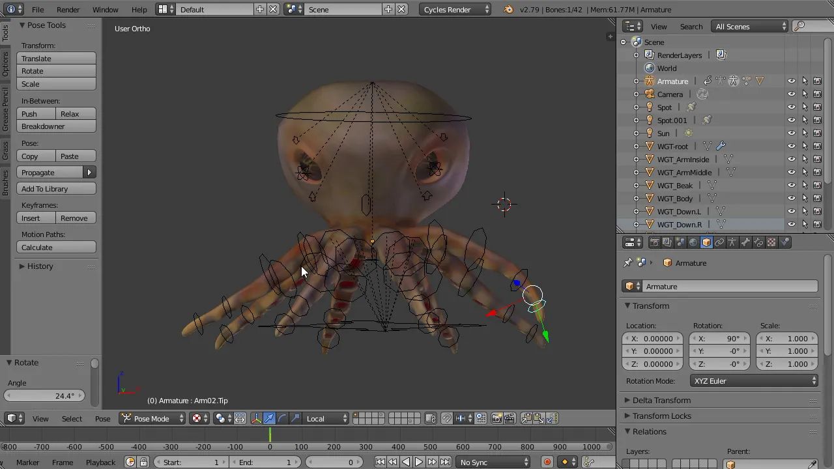Image resolution: width=834 pixels, height=469 pixels.
Task: Click the Breakdowner button
Action: (x=56, y=126)
